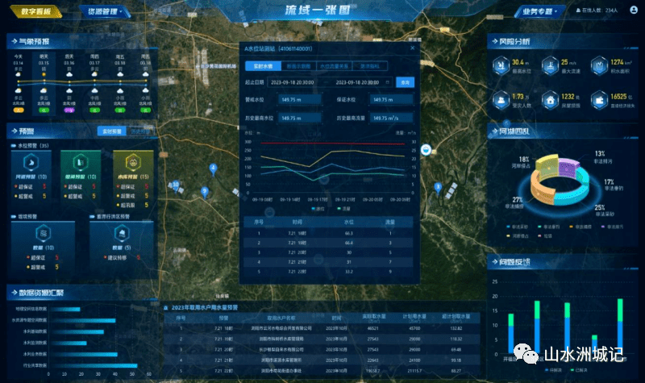645x383 pixels.
Task: Toggle 非法捕捞 legend in 河湖四乱 chart
Action: pyautogui.click(x=580, y=227)
